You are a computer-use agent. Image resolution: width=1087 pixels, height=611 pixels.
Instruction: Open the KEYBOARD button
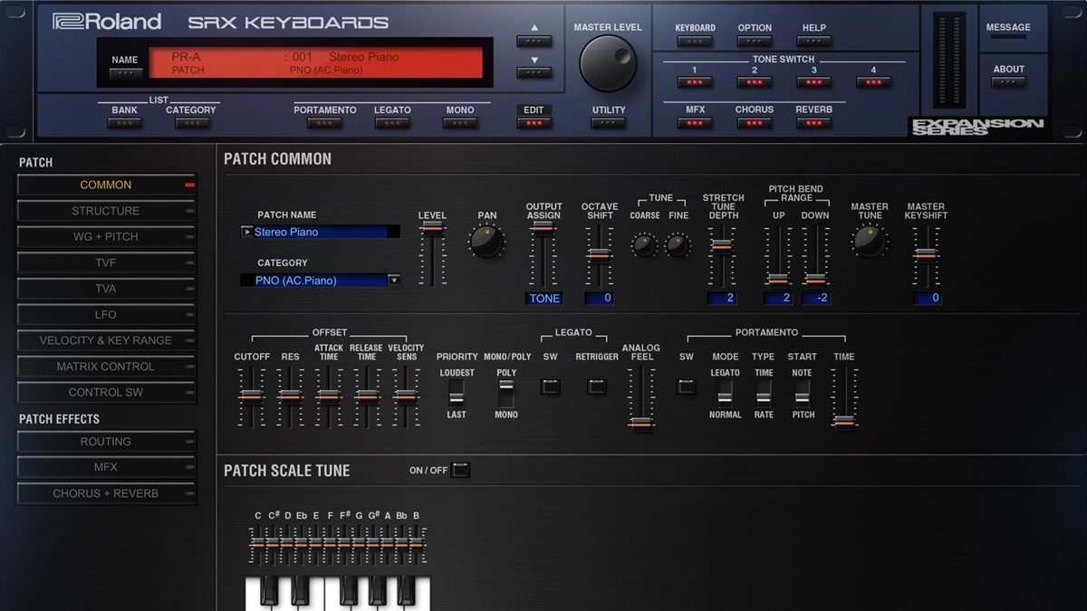coord(695,42)
